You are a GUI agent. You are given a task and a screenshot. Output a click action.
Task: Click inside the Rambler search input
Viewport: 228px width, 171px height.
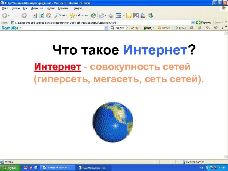pyautogui.click(x=63, y=28)
